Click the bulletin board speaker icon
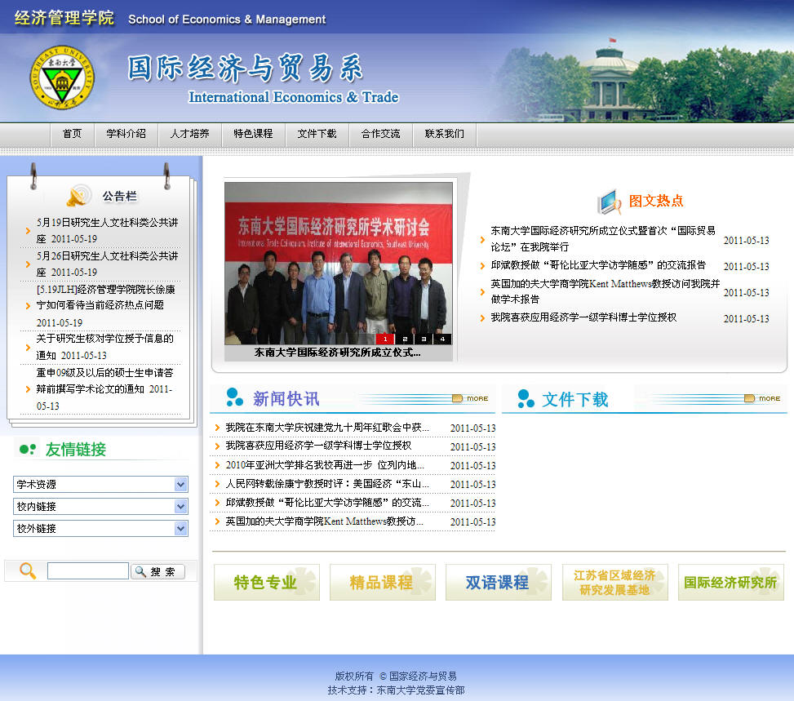The image size is (794, 701). 79,196
